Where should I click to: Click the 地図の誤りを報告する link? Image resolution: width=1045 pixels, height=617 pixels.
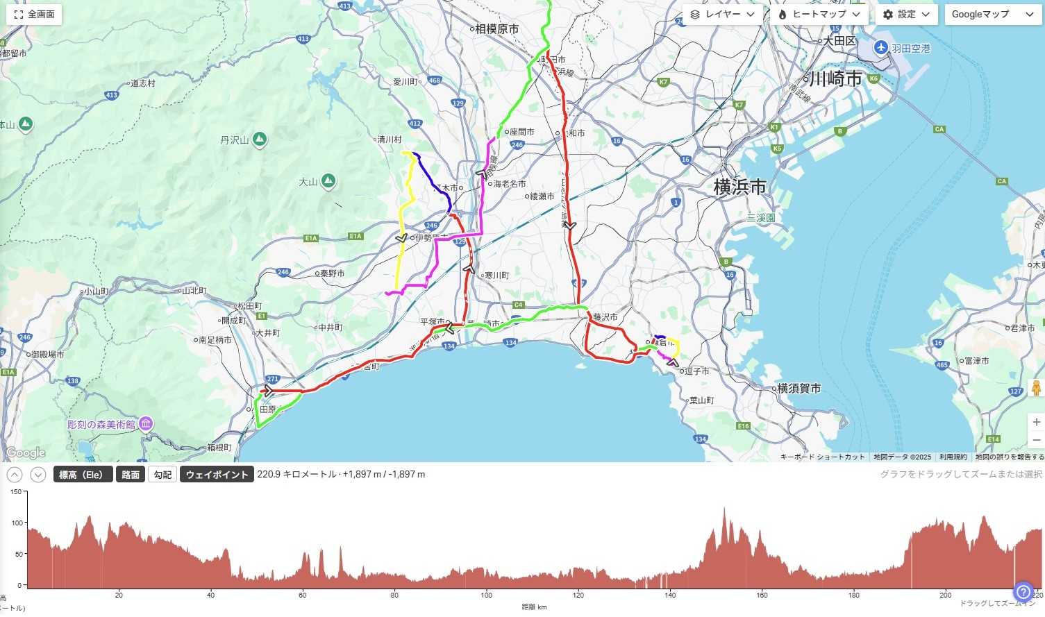(x=1009, y=457)
